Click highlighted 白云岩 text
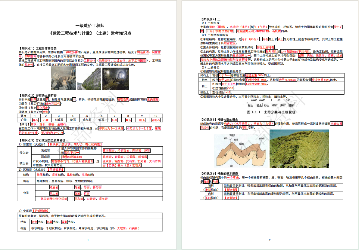The height and width of the screenshot is (250, 359). tap(91, 199)
